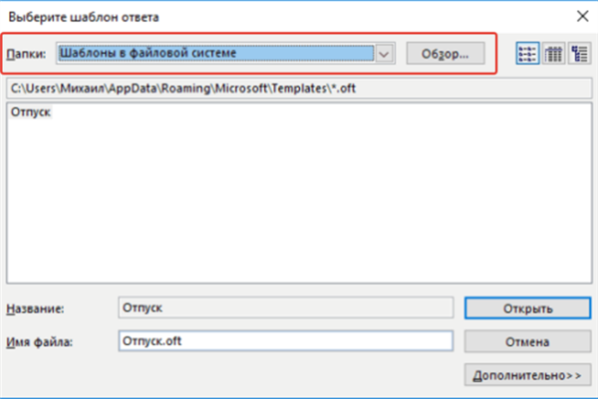Click the Папки: label
The width and height of the screenshot is (598, 399).
[x=26, y=54]
